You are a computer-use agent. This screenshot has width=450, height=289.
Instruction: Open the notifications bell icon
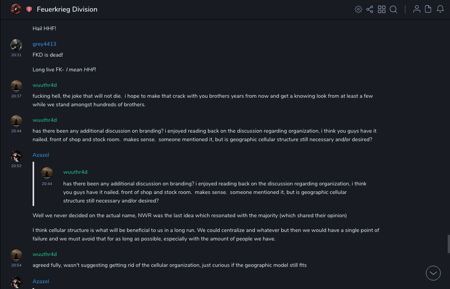[x=440, y=9]
